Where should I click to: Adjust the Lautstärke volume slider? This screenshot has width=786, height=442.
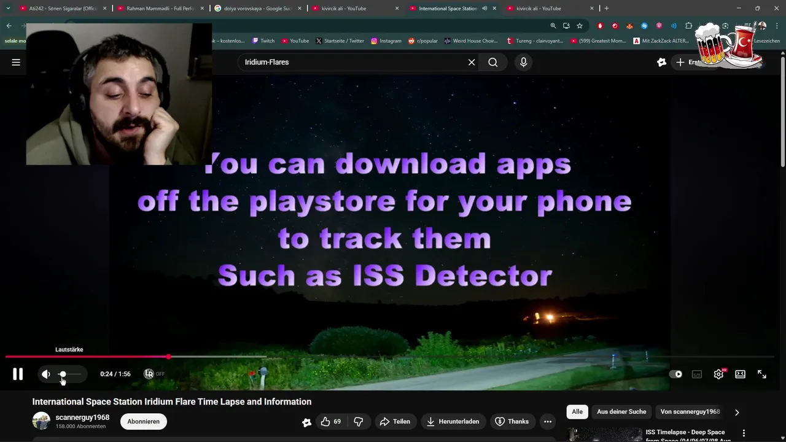69,374
